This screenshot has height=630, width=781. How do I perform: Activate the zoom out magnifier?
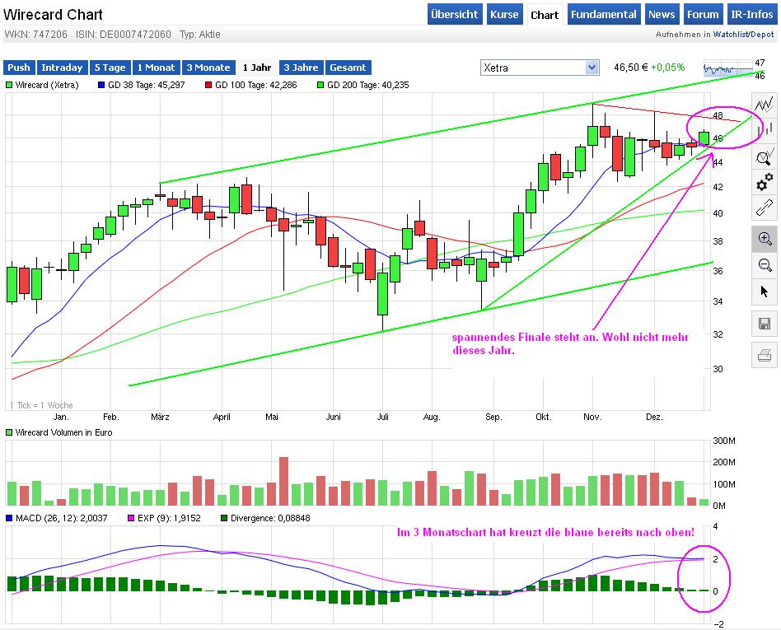click(x=765, y=265)
